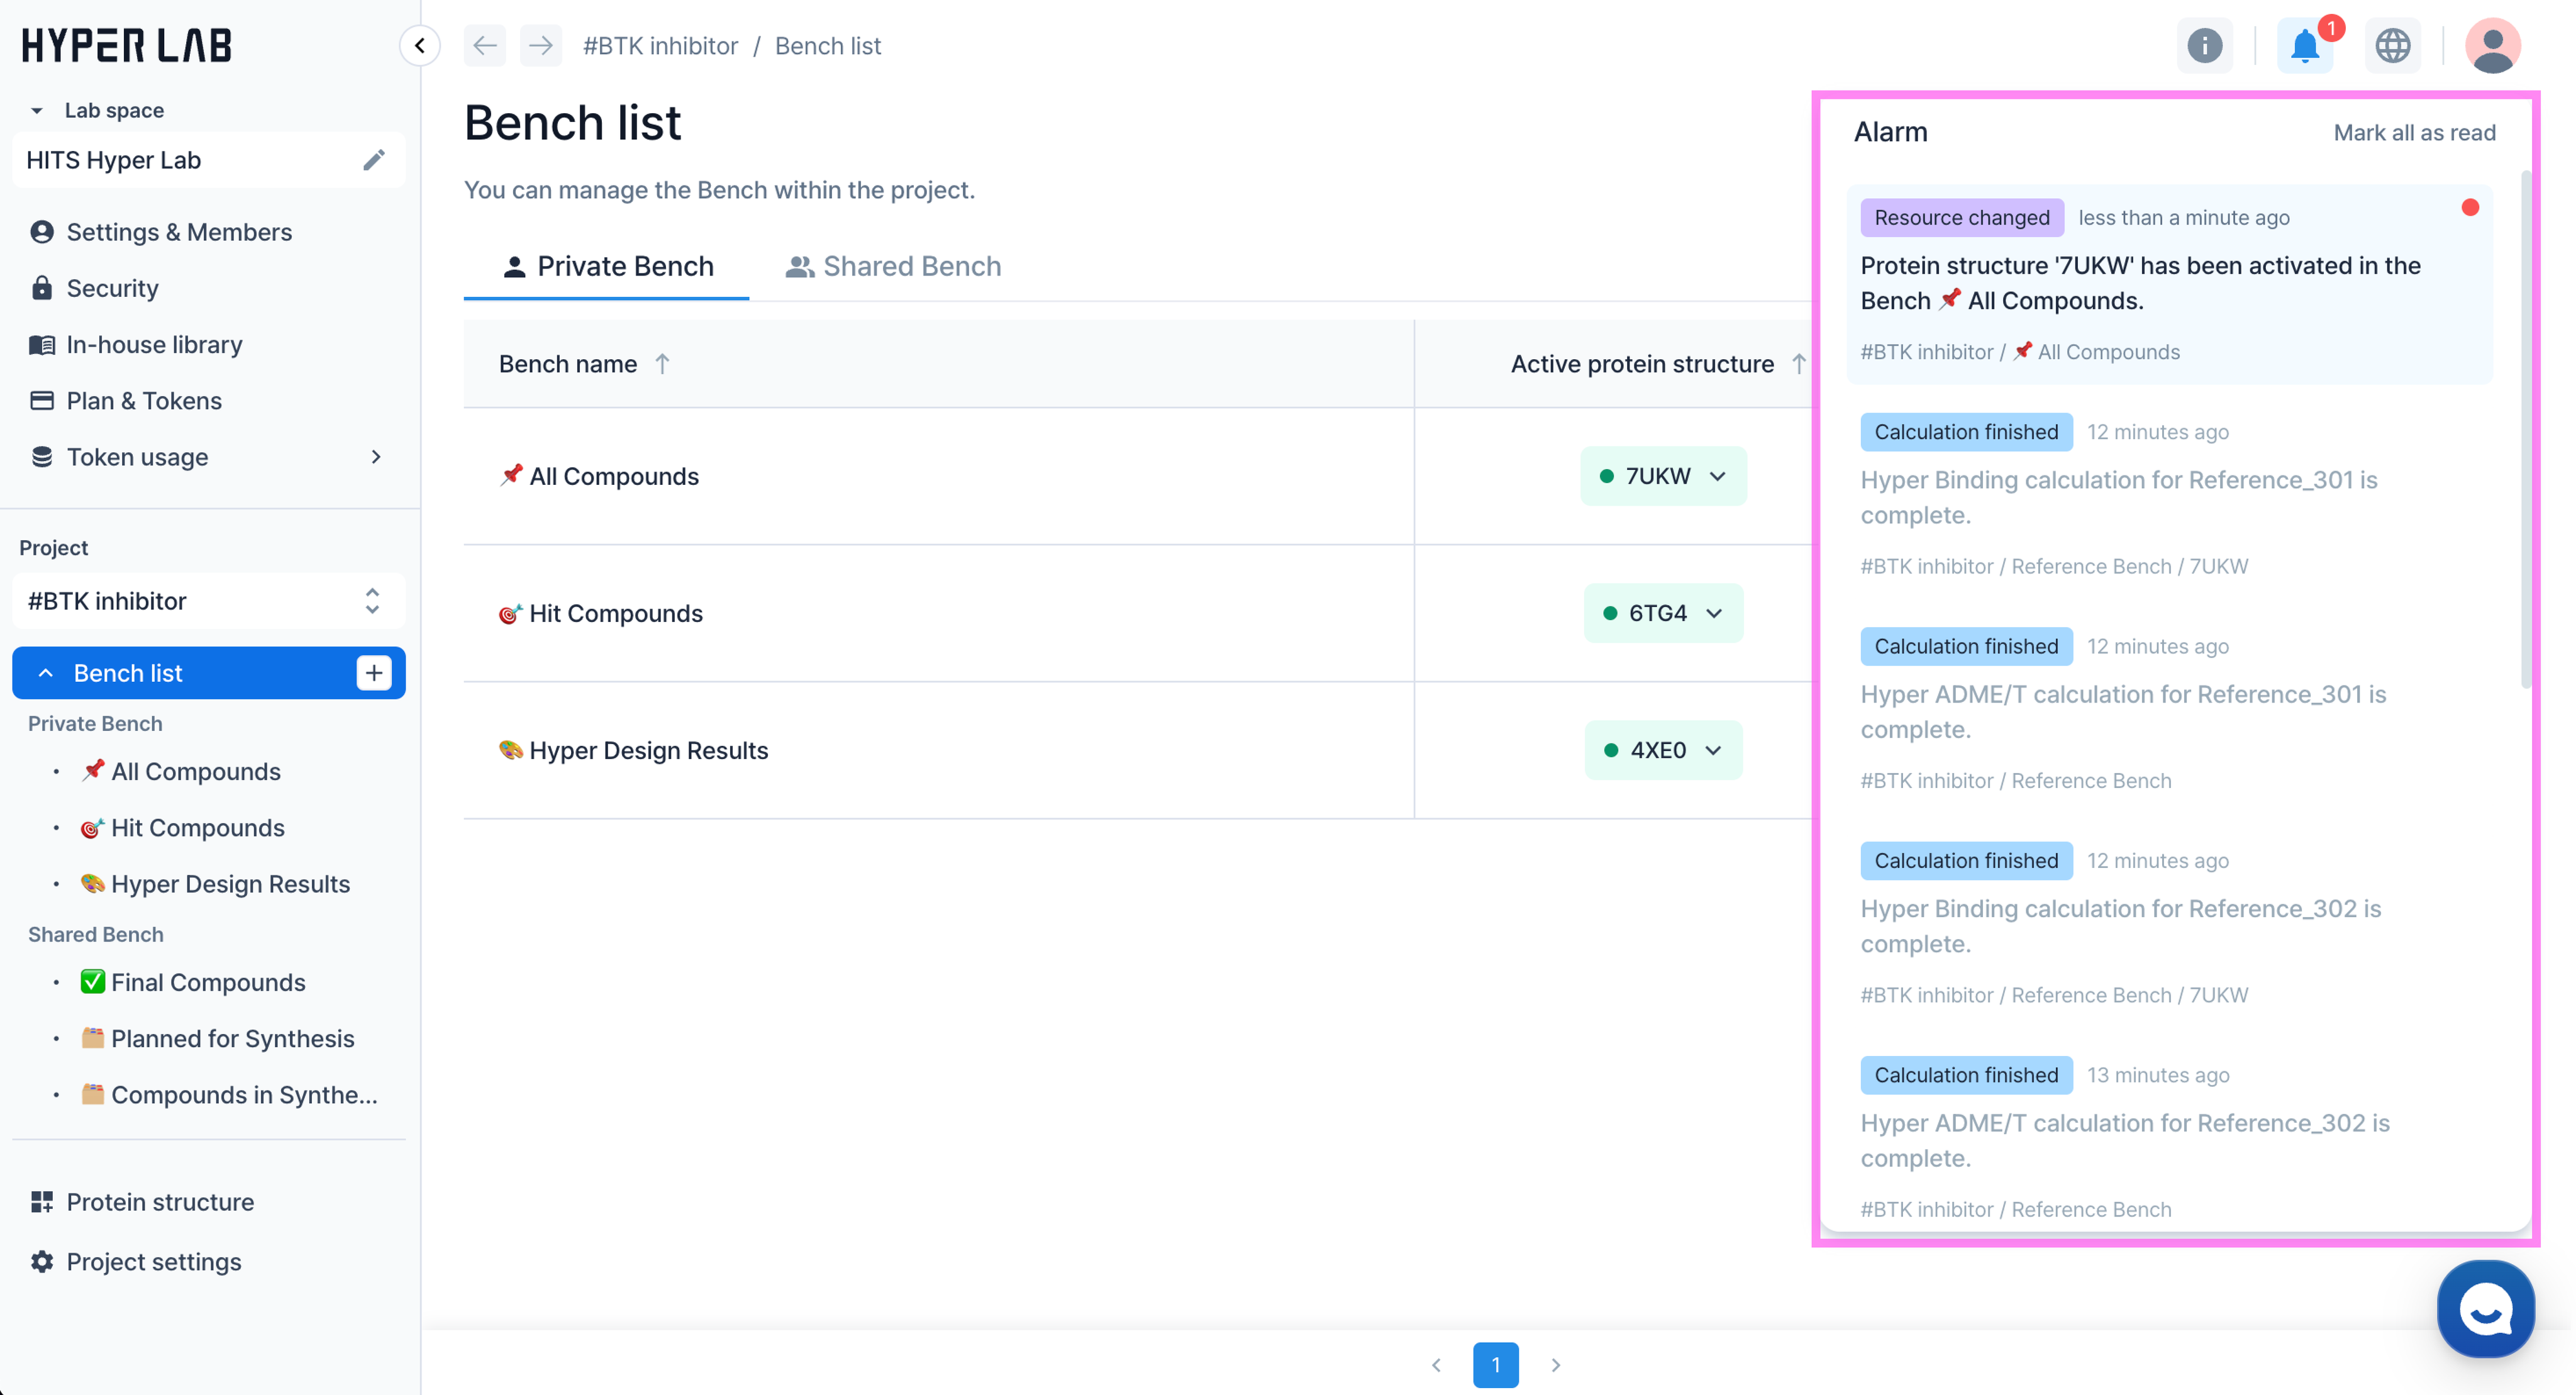Navigate back with left arrow icon

(x=485, y=46)
